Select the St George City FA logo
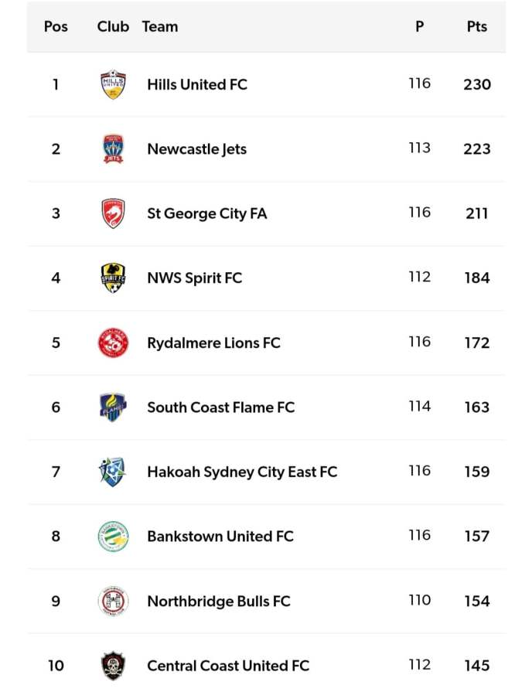 [x=114, y=213]
